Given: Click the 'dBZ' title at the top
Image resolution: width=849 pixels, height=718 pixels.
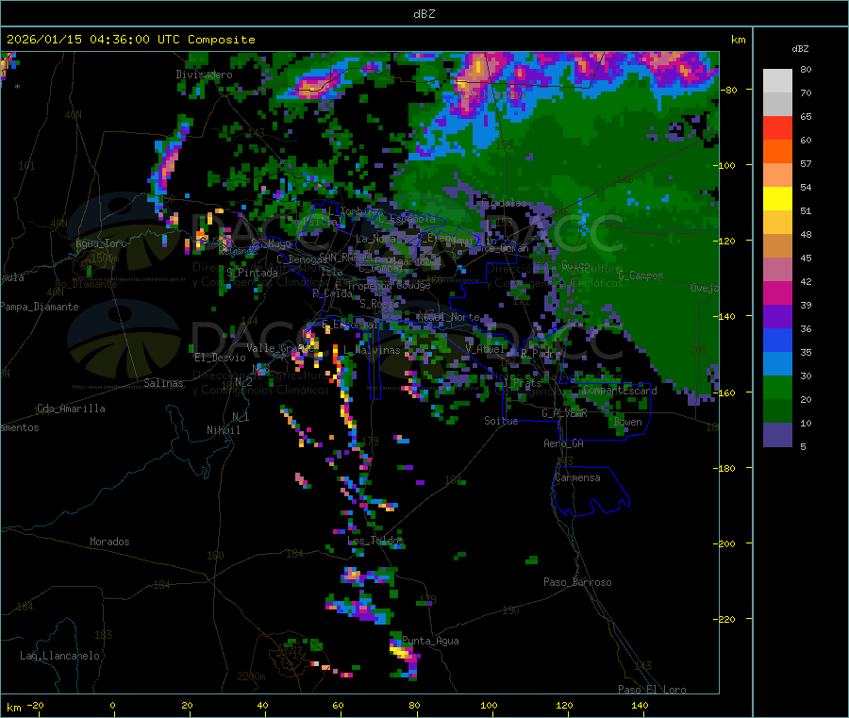Looking at the screenshot, I should coord(424,14).
